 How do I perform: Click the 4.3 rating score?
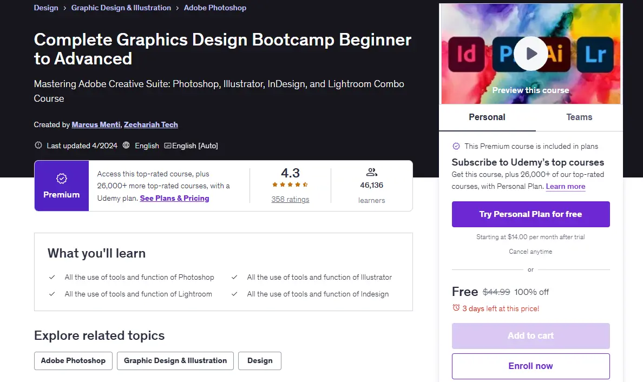coord(290,173)
